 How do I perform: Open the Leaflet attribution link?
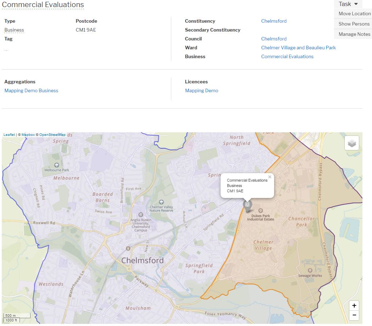click(9, 134)
